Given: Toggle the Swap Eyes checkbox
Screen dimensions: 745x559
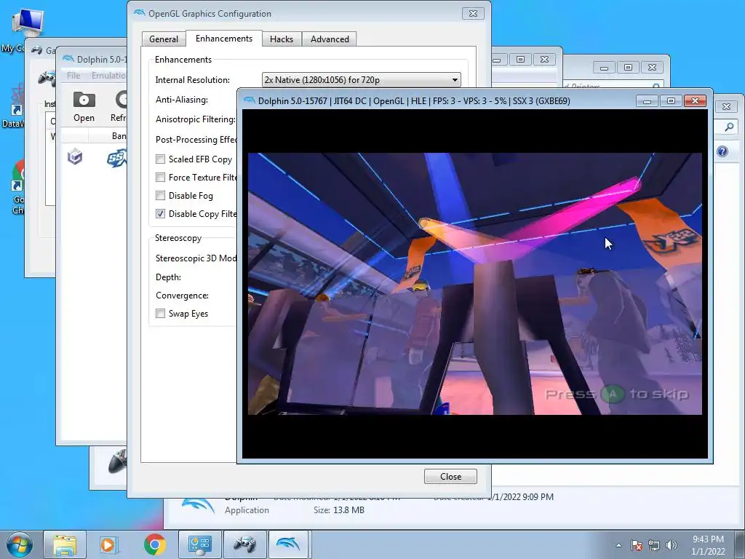Looking at the screenshot, I should 161,313.
